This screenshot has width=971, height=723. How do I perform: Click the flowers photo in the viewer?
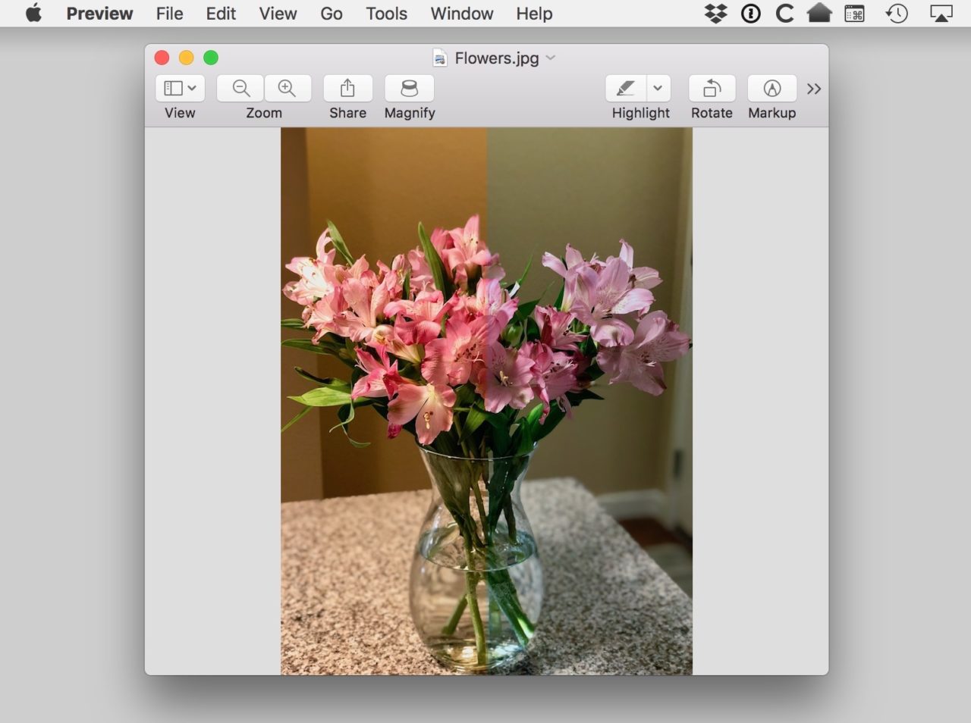(486, 401)
